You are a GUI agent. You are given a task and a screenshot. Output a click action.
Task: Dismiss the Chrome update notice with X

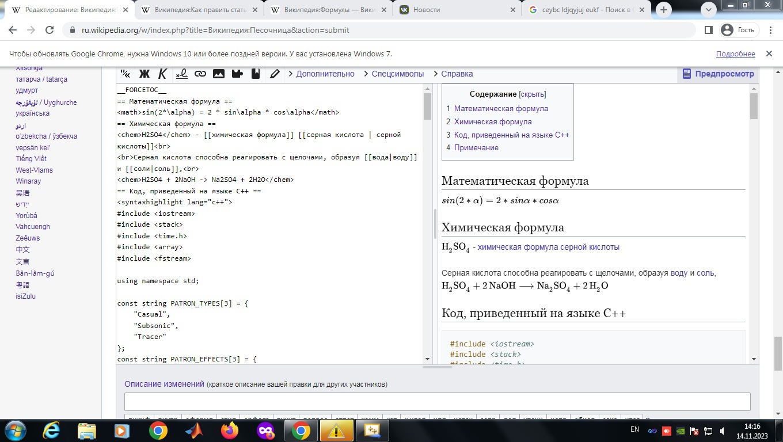pos(769,54)
